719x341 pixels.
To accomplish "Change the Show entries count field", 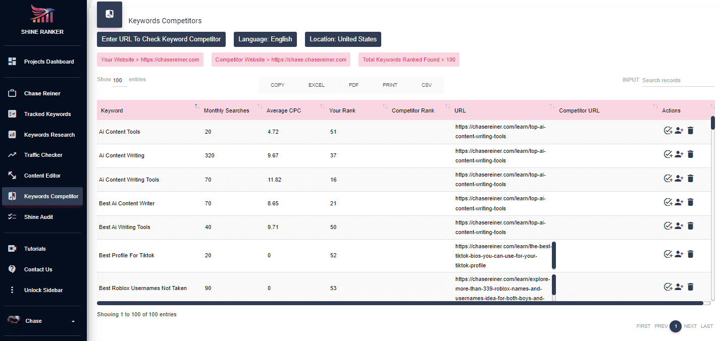I will click(x=120, y=80).
